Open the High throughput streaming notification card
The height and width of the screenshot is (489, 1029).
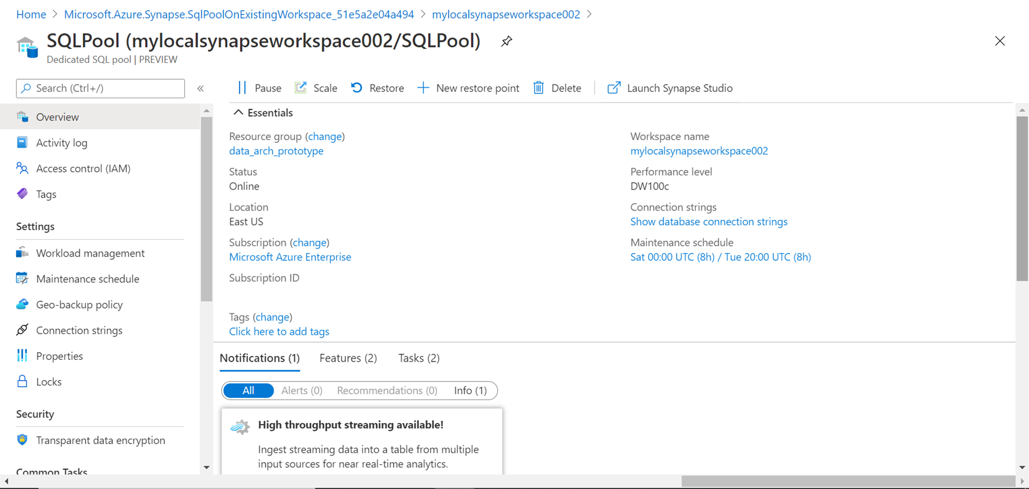click(362, 442)
